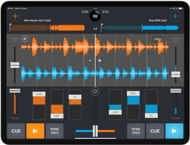The image size is (190, 145).
Task: Tap the blue plus to load right deck
Action: (175, 16)
